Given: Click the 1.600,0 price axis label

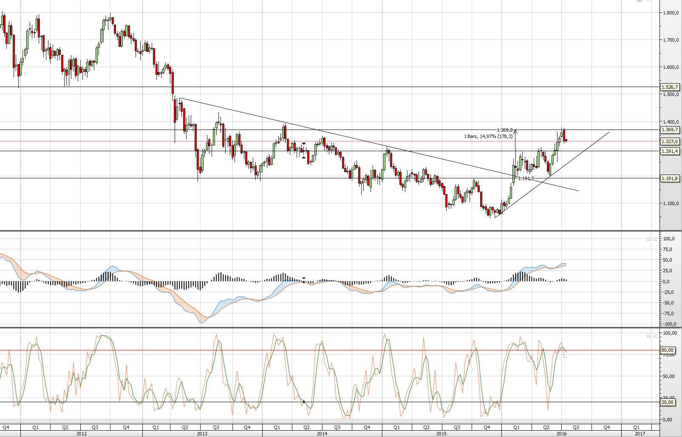Looking at the screenshot, I should tap(671, 67).
